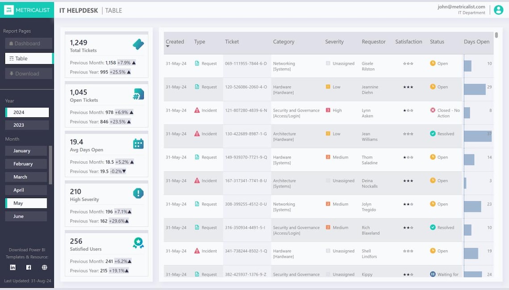Open the Facebook icon in the sidebar
Image resolution: width=509 pixels, height=290 pixels.
tap(28, 268)
